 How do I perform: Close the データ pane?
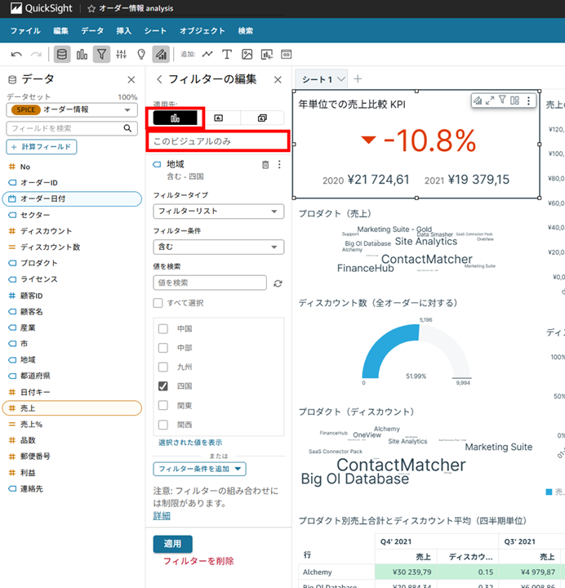click(x=131, y=79)
